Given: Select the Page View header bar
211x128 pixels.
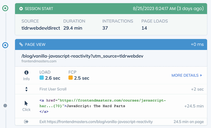Looking at the screenshot, I should pyautogui.click(x=111, y=44).
